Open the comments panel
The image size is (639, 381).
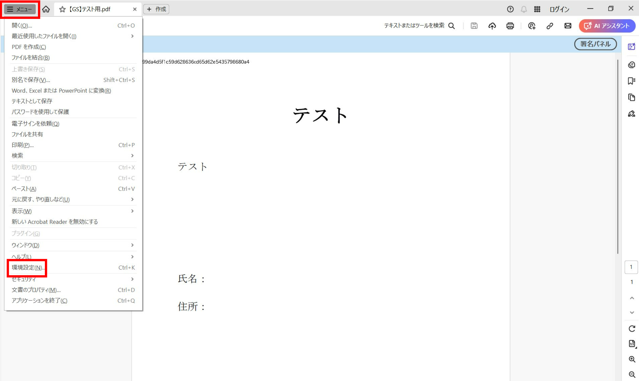pyautogui.click(x=631, y=65)
